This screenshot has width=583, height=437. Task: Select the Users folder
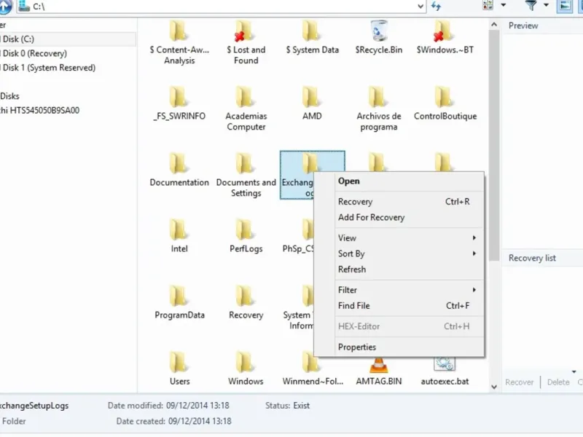[179, 369]
